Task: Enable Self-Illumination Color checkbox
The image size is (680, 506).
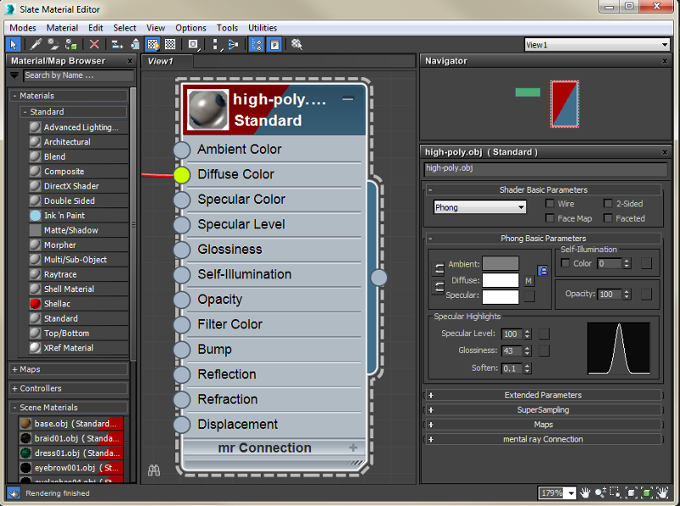Action: tap(565, 263)
